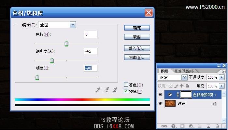This screenshot has height=130, width=228.
Task: Select the subtract-from-sample eyedropper (minus)
Action: [115, 90]
